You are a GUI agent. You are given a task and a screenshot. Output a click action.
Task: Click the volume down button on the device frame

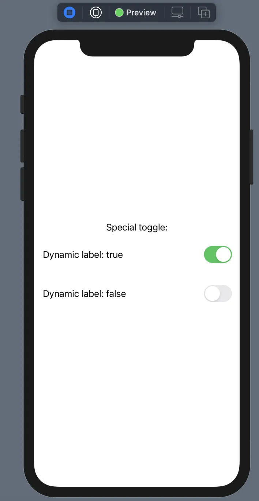[x=22, y=184]
